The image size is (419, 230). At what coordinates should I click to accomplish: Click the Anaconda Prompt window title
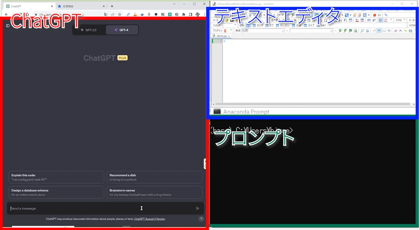(246, 112)
